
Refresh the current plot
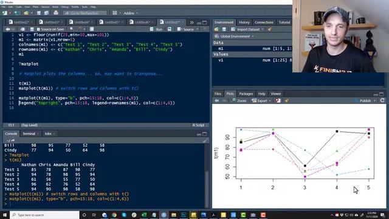coord(382,100)
